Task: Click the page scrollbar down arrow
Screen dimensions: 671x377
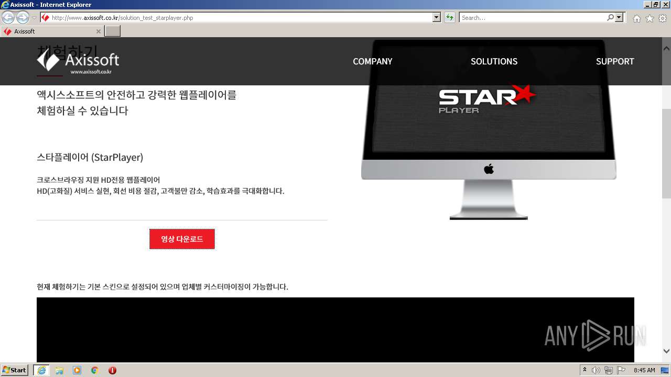Action: pos(666,351)
